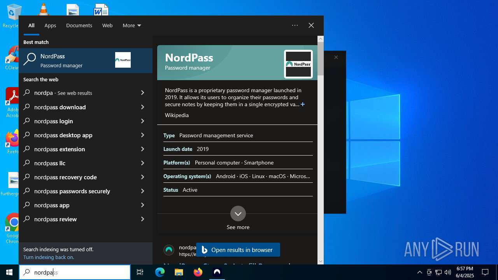Click the taskbar search input field
The height and width of the screenshot is (280, 498).
75,272
